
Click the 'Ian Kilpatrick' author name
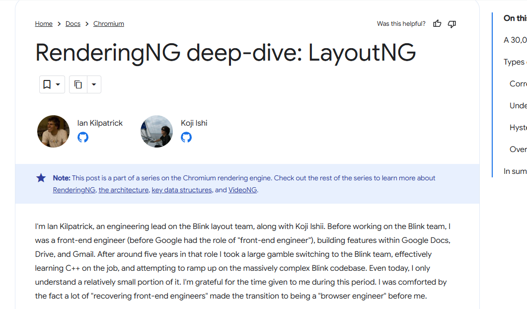[100, 123]
